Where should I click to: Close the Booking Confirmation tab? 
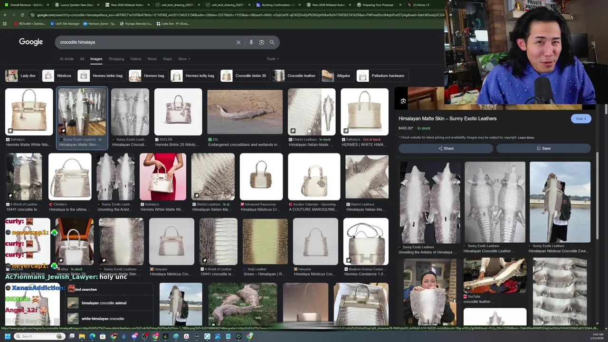tap(300, 5)
